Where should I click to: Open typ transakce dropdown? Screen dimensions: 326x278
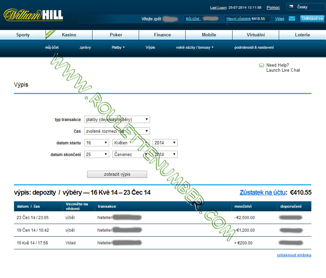tap(117, 119)
